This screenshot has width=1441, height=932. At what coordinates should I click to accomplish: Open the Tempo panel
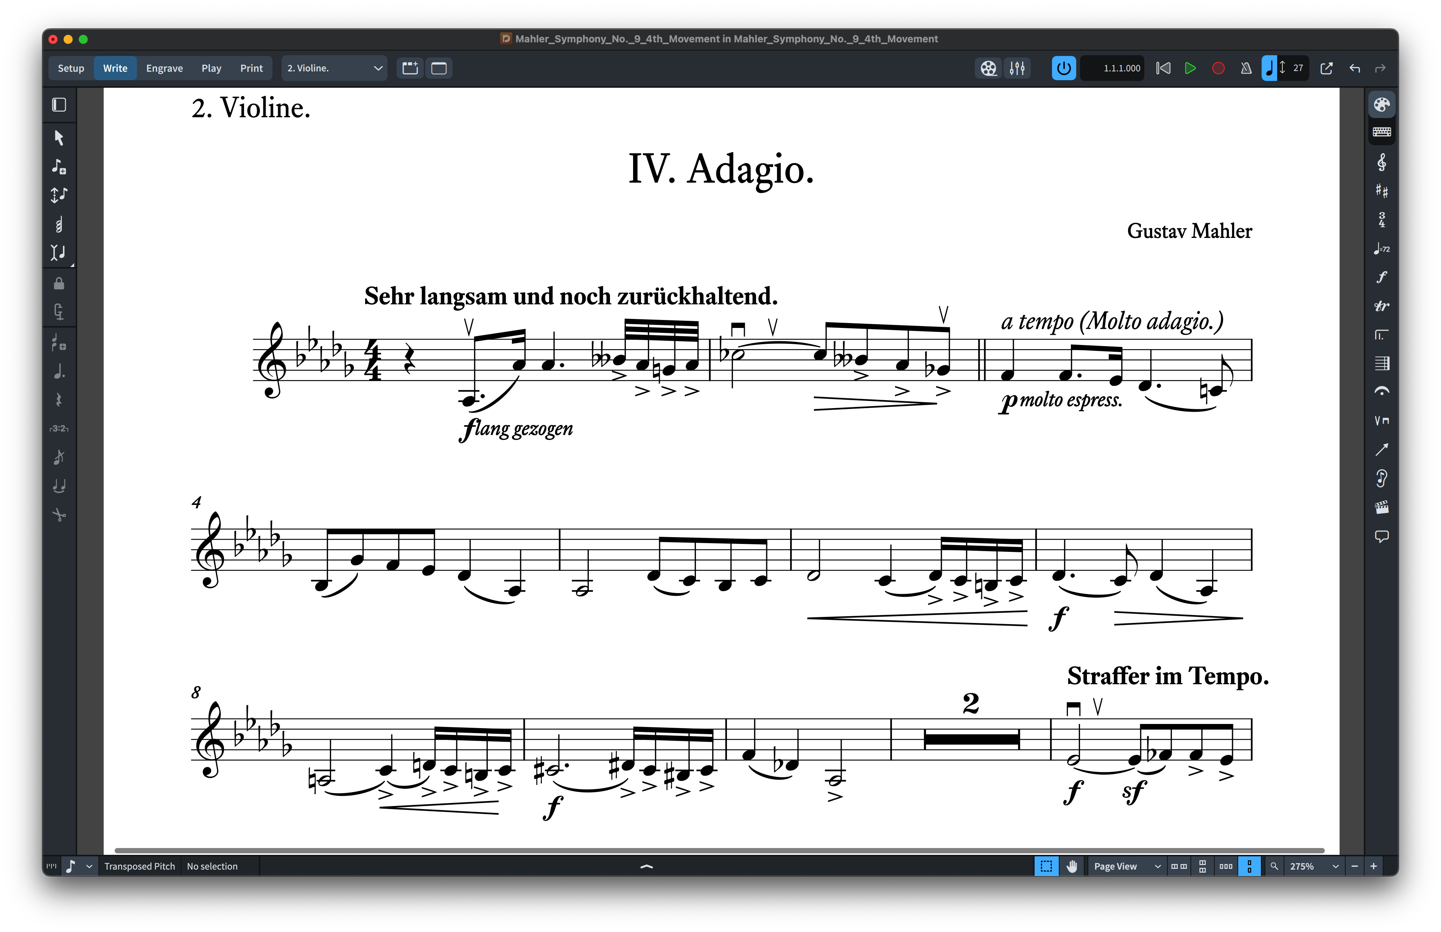tap(1381, 248)
